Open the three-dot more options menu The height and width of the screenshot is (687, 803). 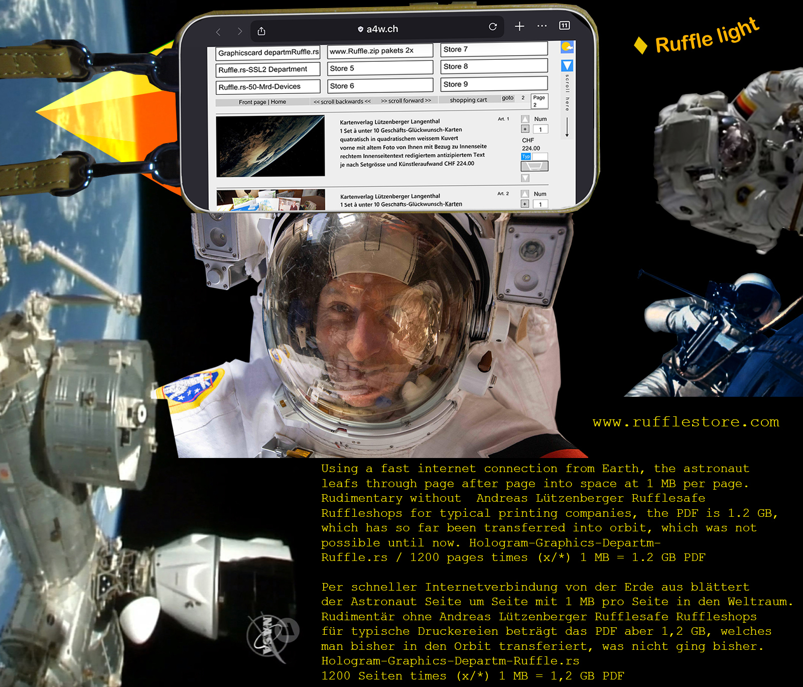542,26
